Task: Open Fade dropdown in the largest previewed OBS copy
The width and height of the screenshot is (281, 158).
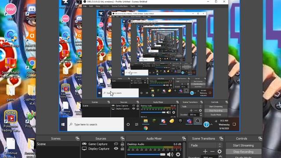Action: click(192, 106)
